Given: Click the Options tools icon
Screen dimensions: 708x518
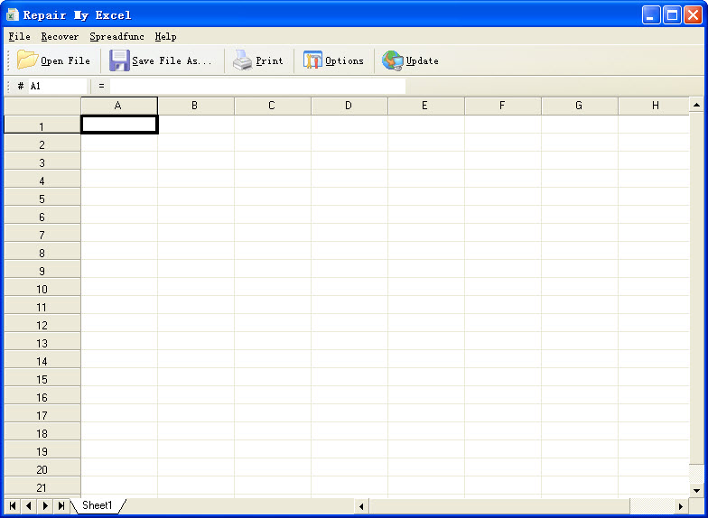Looking at the screenshot, I should pos(312,60).
